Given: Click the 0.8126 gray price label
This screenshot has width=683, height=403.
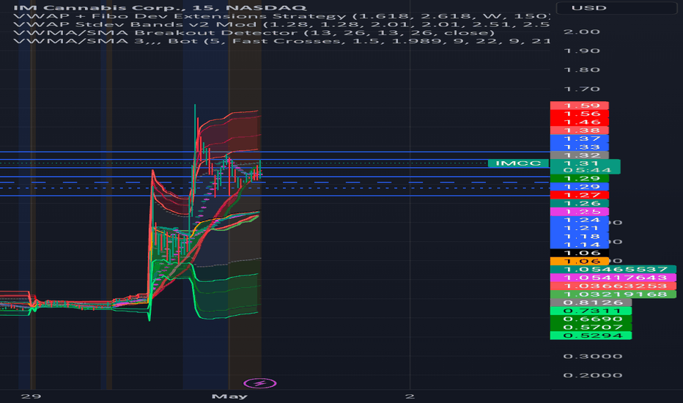Looking at the screenshot, I should point(591,303).
